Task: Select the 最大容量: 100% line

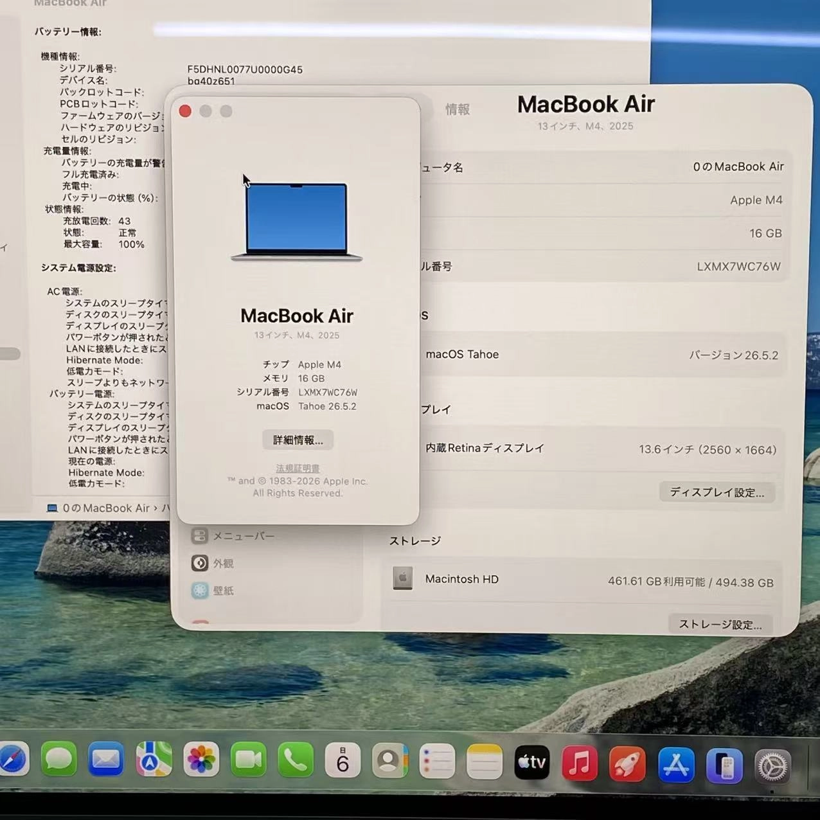Action: point(103,244)
